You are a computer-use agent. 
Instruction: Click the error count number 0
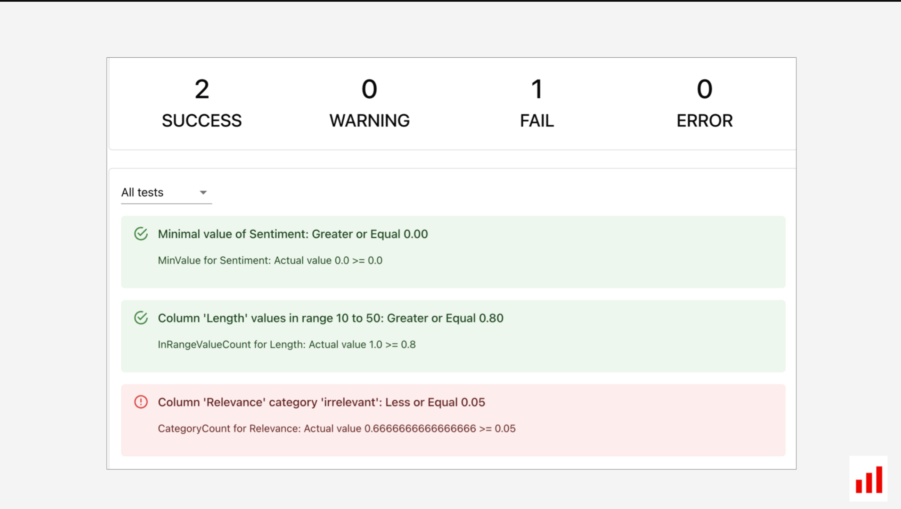[x=704, y=89]
